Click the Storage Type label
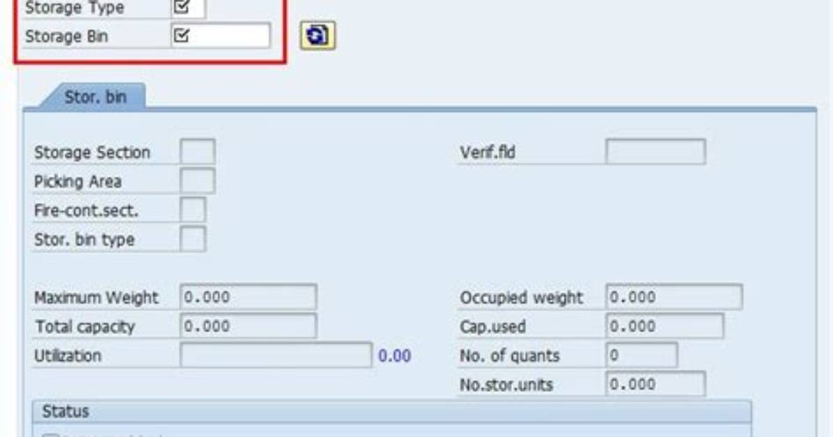This screenshot has width=833, height=437. (x=75, y=8)
